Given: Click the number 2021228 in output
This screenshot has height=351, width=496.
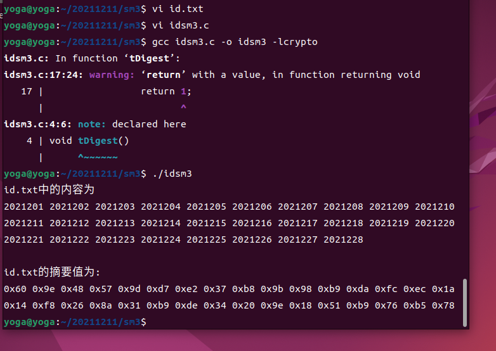Looking at the screenshot, I should 343,239.
